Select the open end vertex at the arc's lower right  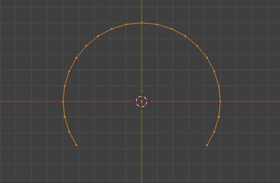(x=207, y=145)
